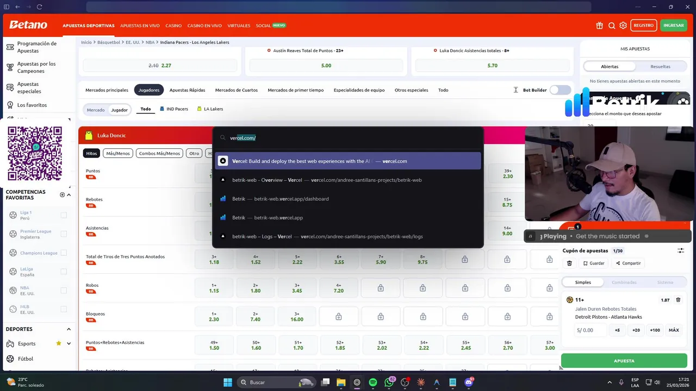
Task: Add +20 to the stake
Action: pyautogui.click(x=636, y=330)
